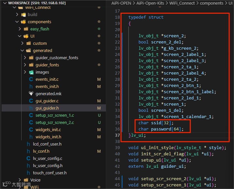This screenshot has width=234, height=189.
Task: Open gui_guider.c file
Action: tap(47, 101)
